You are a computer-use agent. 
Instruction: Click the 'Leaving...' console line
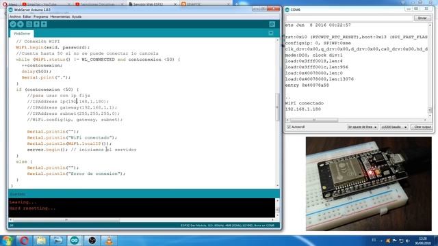(x=23, y=202)
